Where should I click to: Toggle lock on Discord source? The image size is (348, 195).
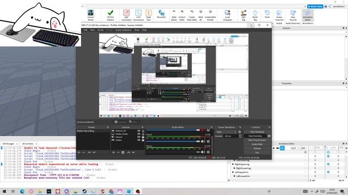(143, 137)
